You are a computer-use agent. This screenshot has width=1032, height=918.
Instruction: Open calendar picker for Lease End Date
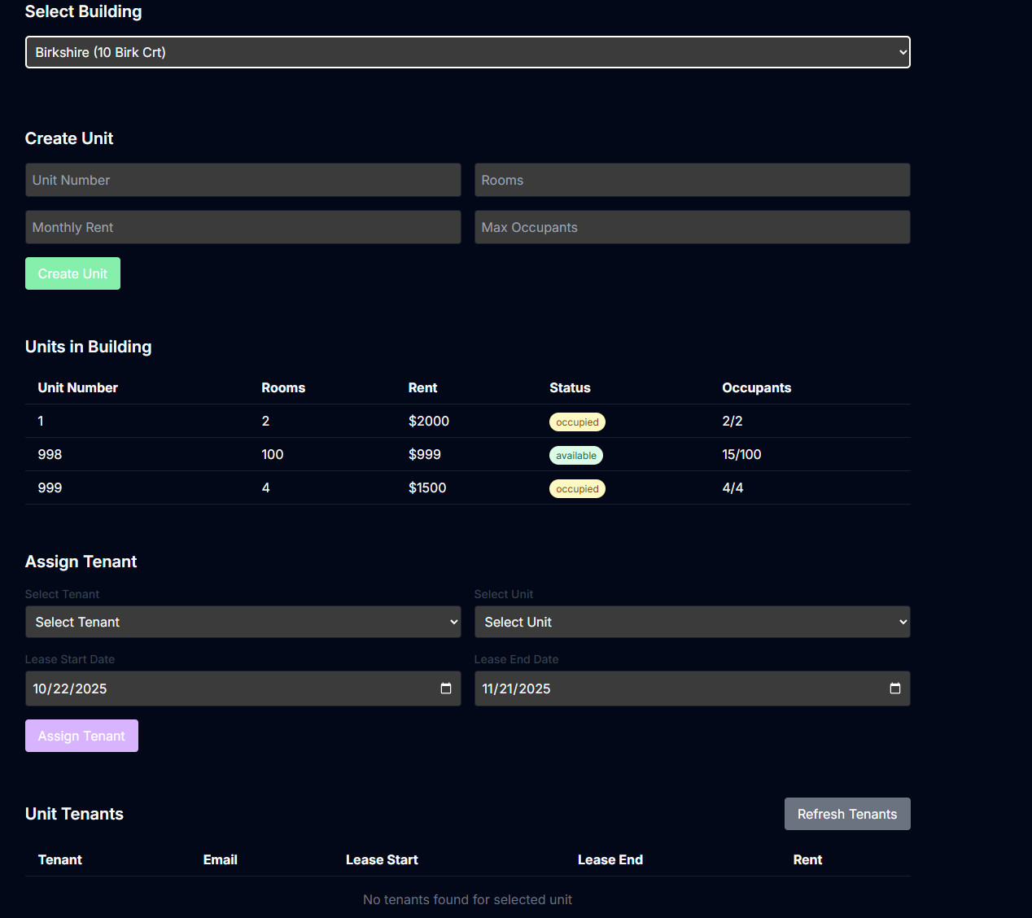pyautogui.click(x=894, y=688)
